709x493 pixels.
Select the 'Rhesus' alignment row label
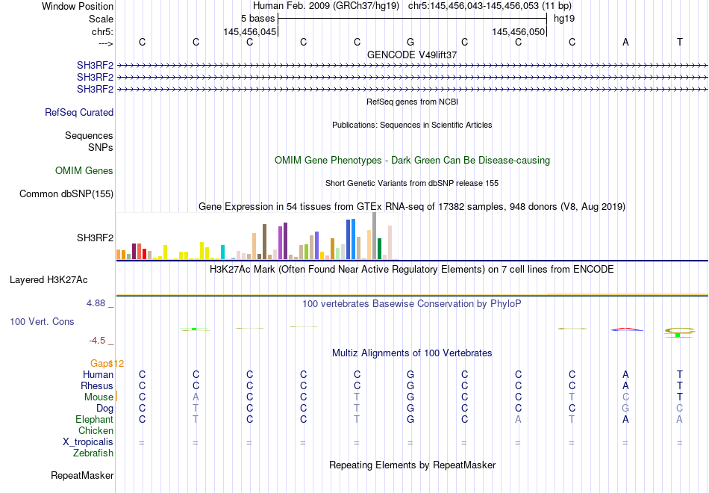pos(97,385)
